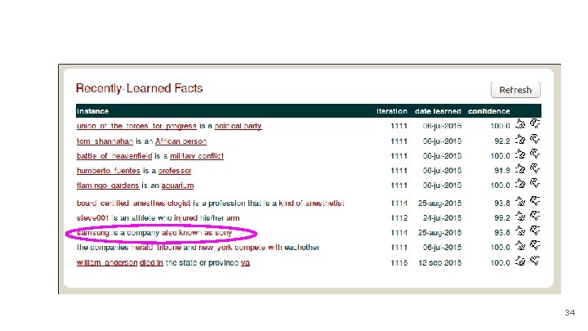
Task: Click the Recently-Learned Facts heading
Action: click(139, 88)
